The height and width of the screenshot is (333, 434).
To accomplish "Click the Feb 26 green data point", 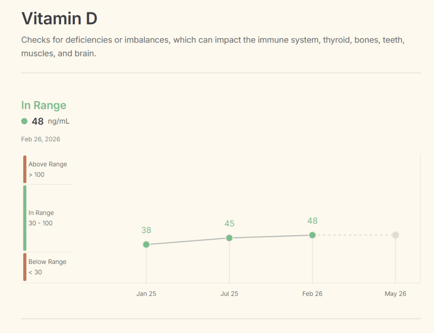I will [312, 235].
